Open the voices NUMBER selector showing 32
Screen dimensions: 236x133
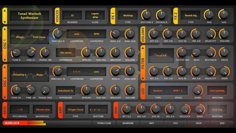(72, 15)
